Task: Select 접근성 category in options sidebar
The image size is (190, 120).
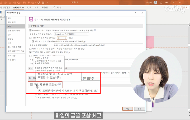Action: point(16,39)
